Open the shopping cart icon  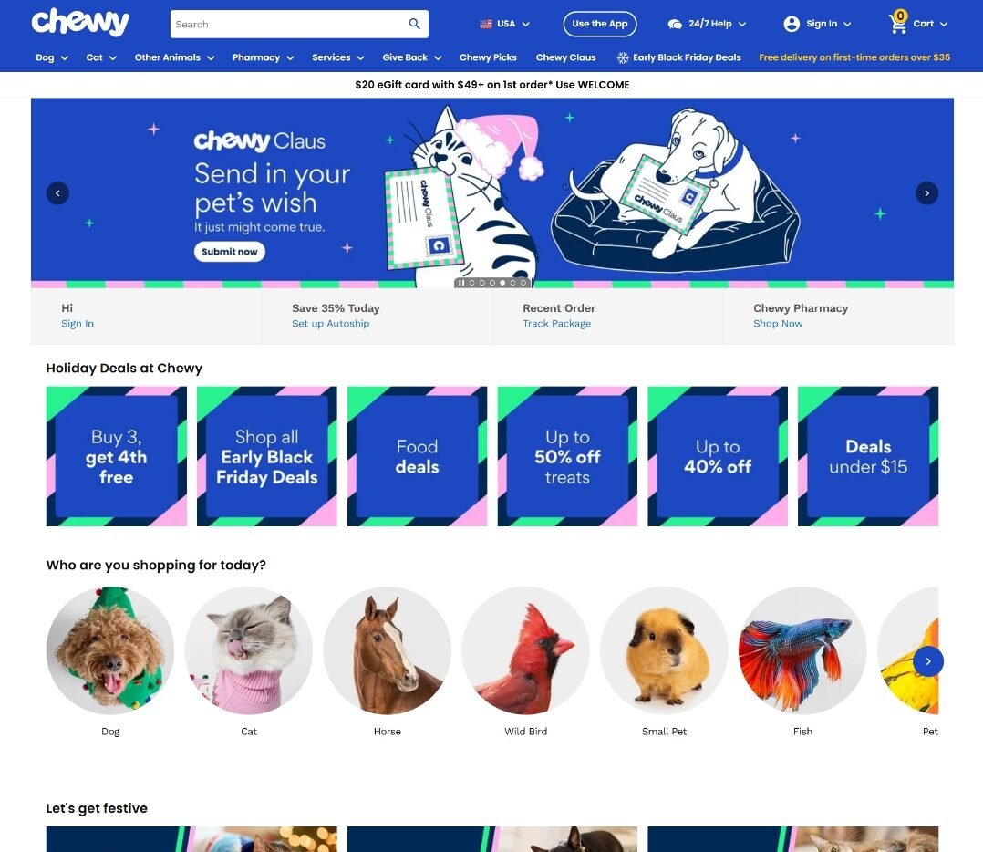pos(897,23)
